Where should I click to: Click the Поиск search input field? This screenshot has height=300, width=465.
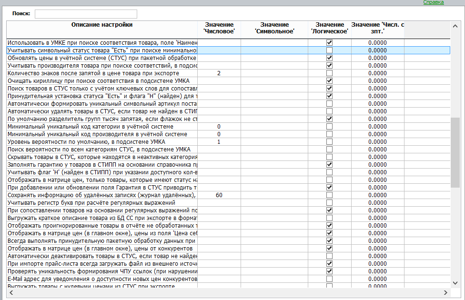pyautogui.click(x=86, y=14)
